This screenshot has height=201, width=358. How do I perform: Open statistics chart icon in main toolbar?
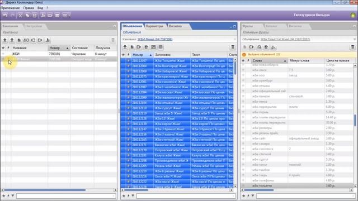[x=43, y=15]
